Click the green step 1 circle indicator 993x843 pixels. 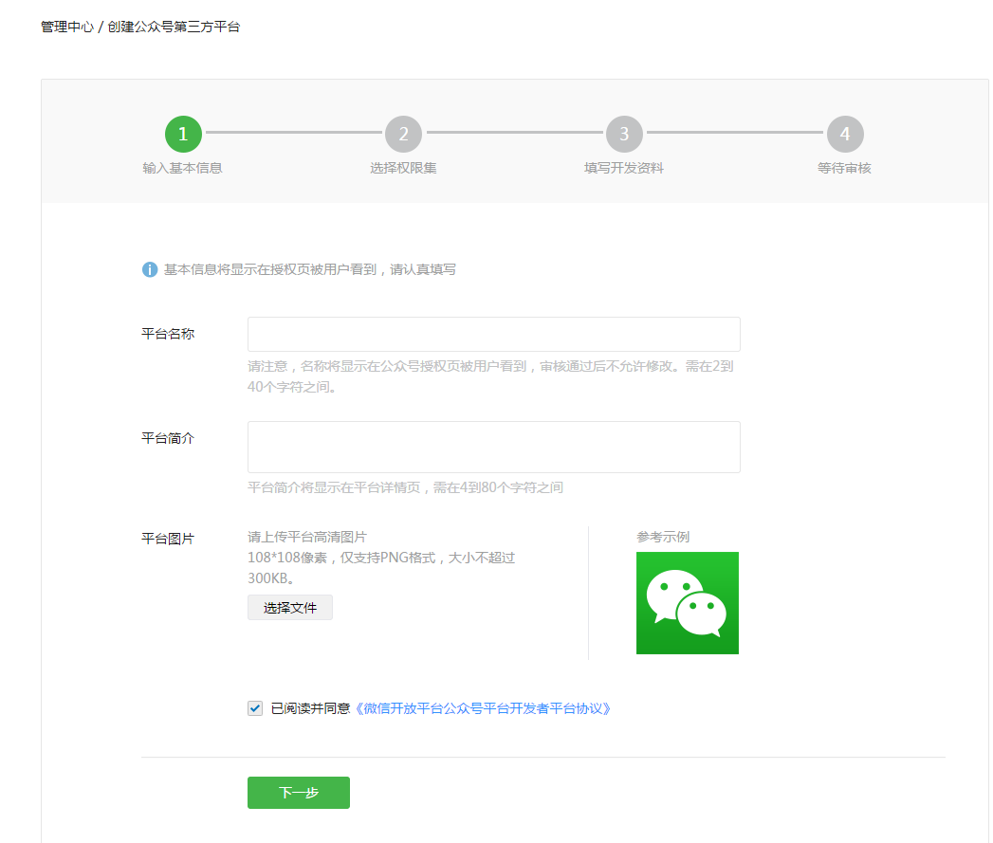[x=183, y=134]
